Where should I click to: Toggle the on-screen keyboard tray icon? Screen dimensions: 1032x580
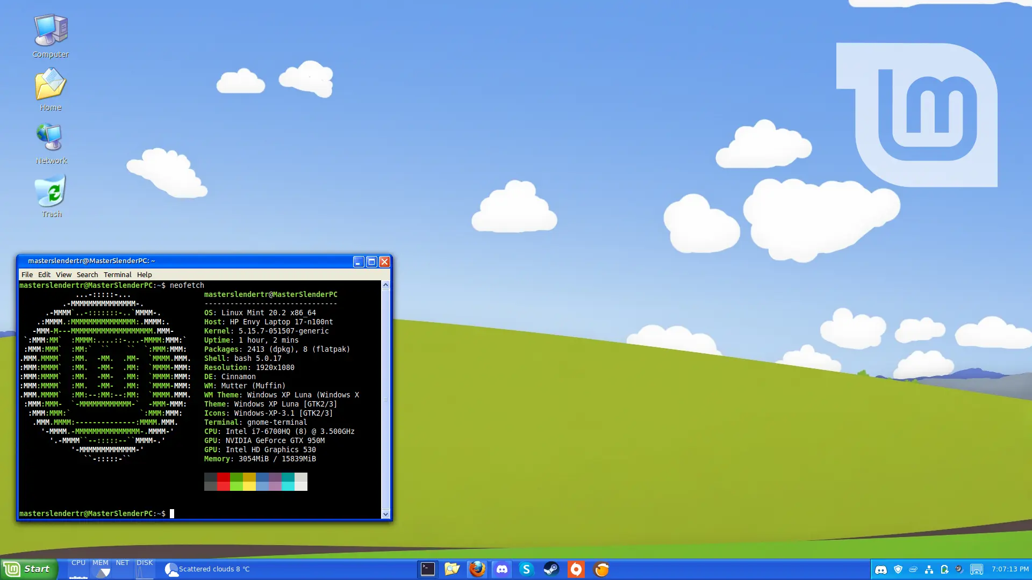click(x=977, y=569)
